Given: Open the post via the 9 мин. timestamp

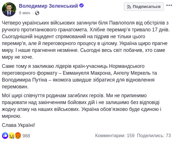Looking at the screenshot, I should (x=25, y=13).
